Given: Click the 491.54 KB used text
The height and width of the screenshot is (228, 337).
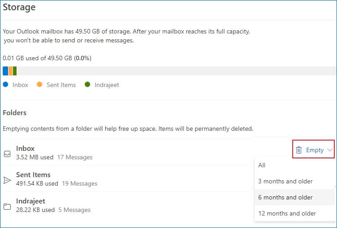Looking at the screenshot, I should tap(37, 184).
